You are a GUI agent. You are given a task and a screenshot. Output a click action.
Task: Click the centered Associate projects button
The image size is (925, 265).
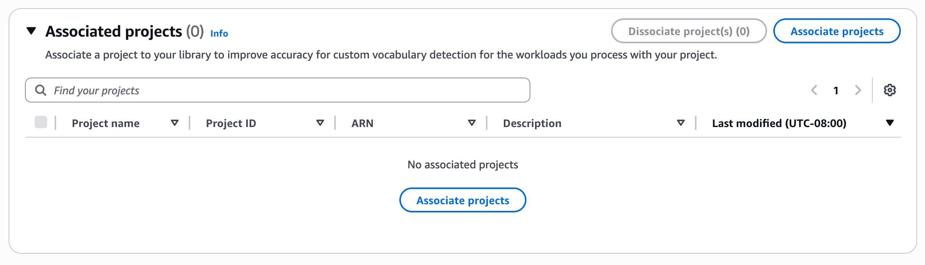463,200
